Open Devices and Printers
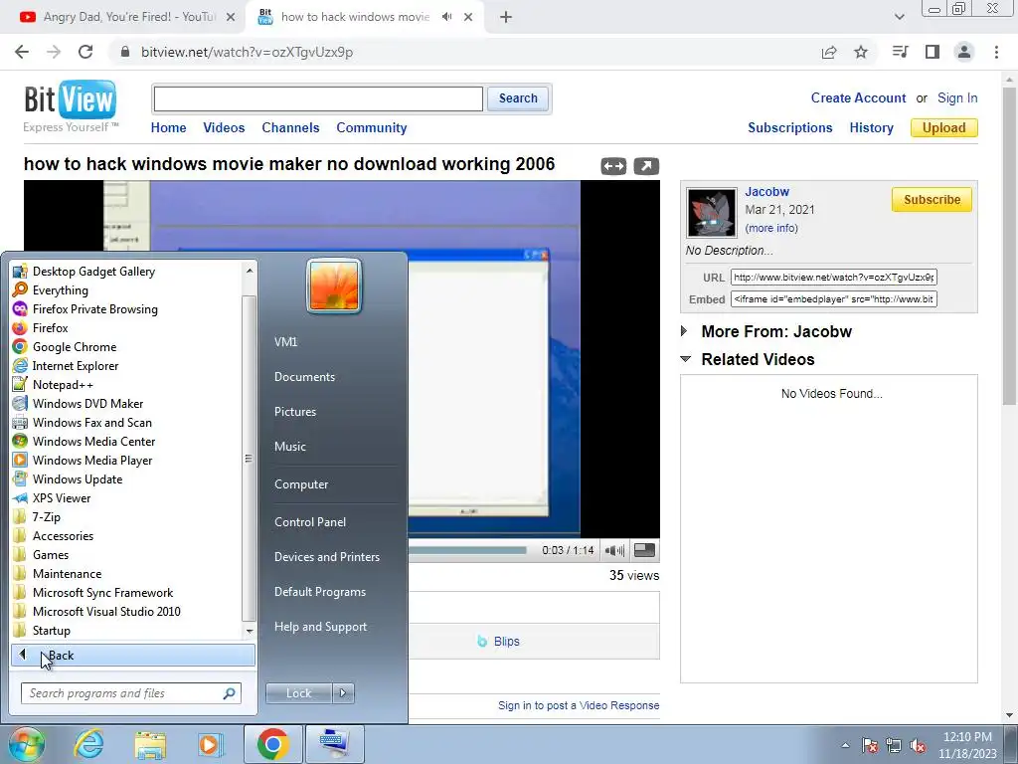Image resolution: width=1018 pixels, height=764 pixels. 326,557
